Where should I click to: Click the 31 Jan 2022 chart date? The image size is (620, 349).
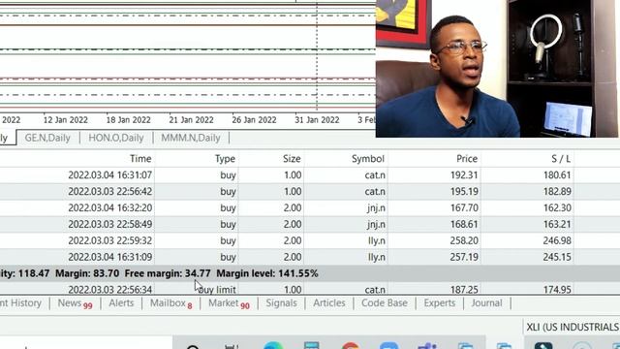[317, 120]
